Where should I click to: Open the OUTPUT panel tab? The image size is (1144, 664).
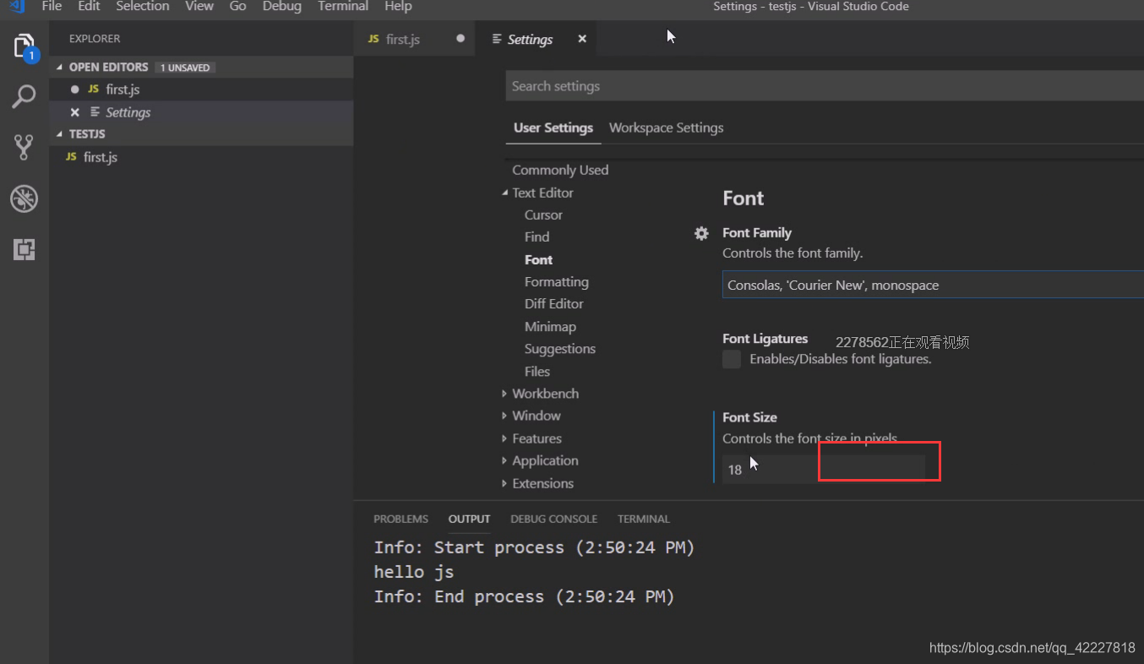[x=469, y=519]
